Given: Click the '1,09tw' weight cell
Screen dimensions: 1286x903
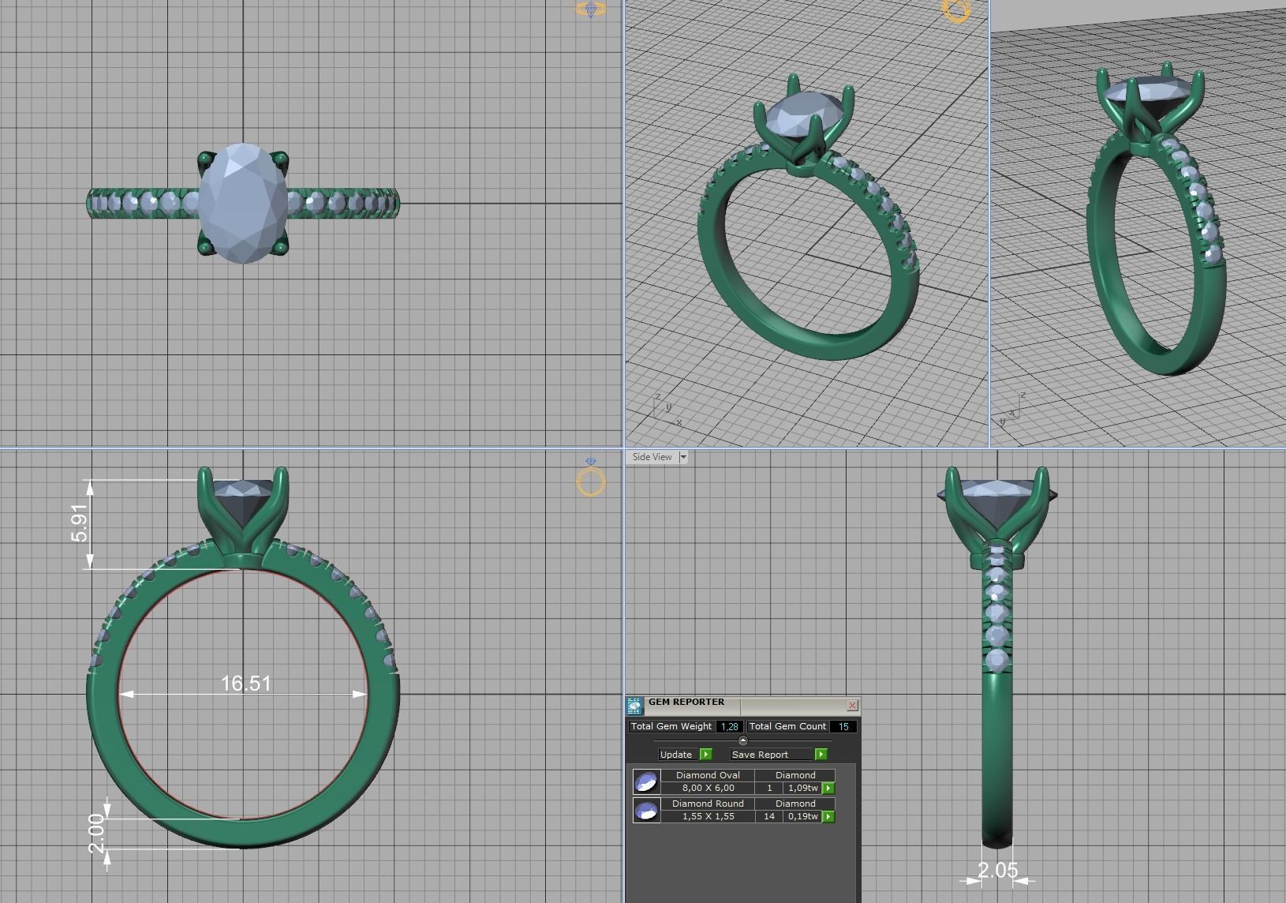Looking at the screenshot, I should pos(803,788).
